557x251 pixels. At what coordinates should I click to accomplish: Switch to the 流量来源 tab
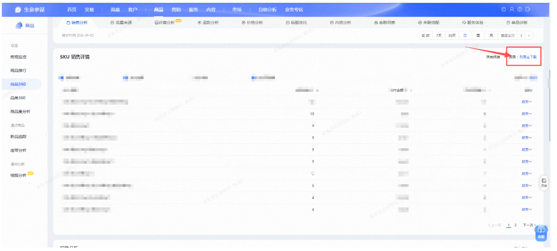(x=121, y=22)
